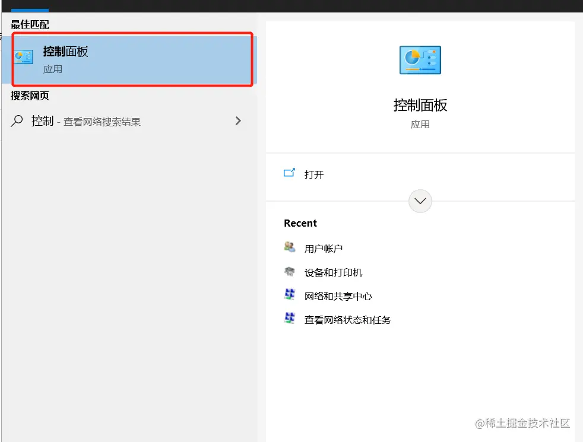Expand more actions with the round chevron button
The height and width of the screenshot is (442, 583).
(420, 201)
